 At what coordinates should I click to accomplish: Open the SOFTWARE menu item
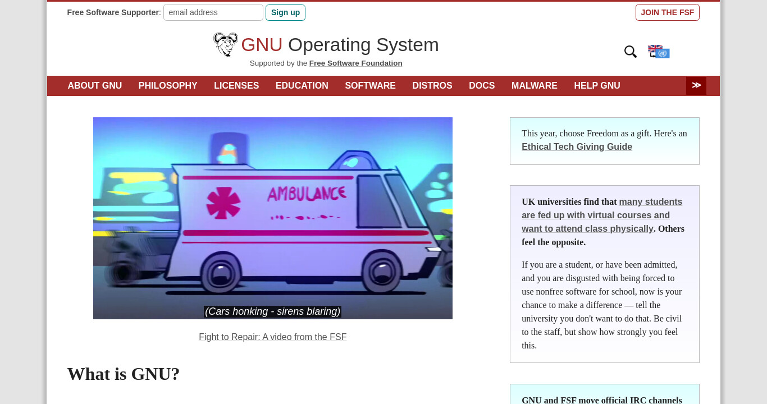point(370,86)
